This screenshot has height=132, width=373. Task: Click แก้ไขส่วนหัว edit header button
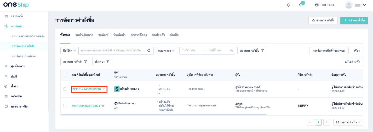352,62
